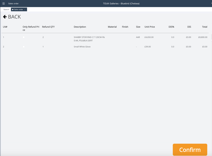Screen dimensions: 212x156
Task: Click the dot icon in Sales order tag
Action: [13, 10]
